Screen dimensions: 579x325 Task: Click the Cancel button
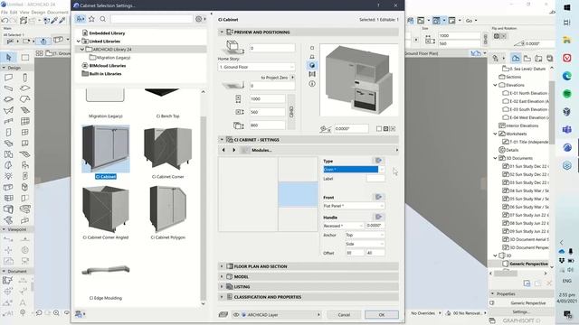point(344,315)
